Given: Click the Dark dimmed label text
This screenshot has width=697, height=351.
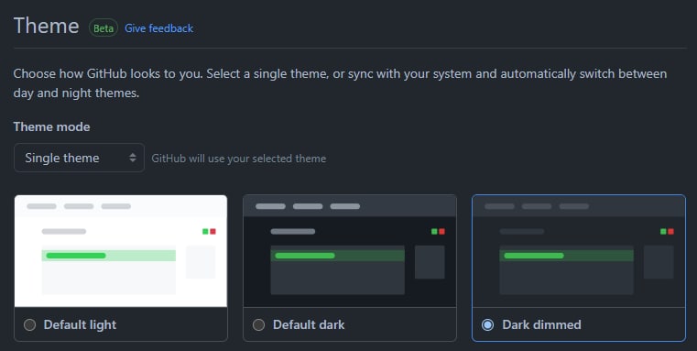Looking at the screenshot, I should click(x=541, y=324).
